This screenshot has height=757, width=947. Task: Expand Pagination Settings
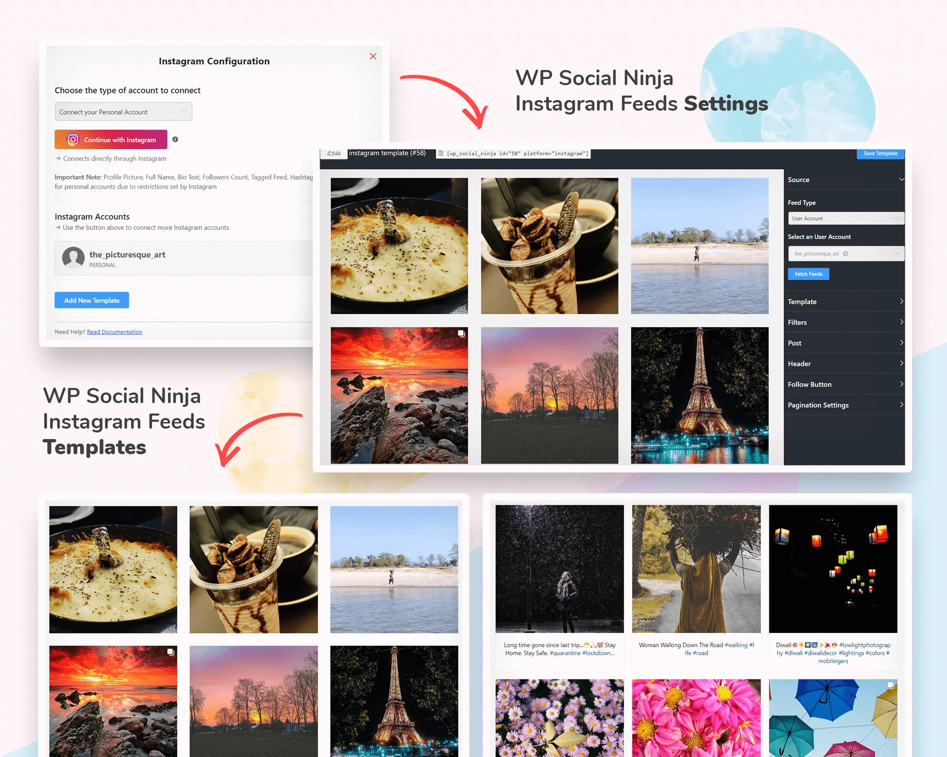[x=844, y=405]
